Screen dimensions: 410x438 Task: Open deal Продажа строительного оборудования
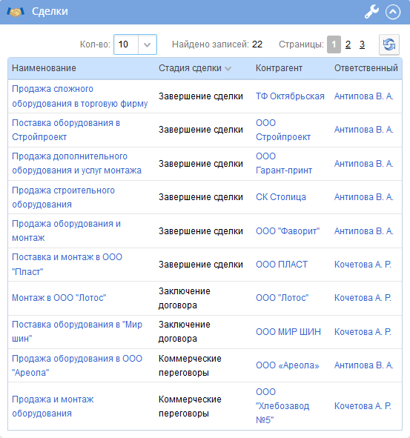[x=63, y=197]
